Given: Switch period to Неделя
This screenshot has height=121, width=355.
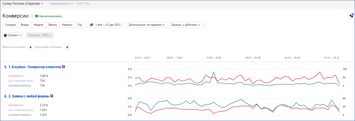Looking at the screenshot, I should pyautogui.click(x=39, y=25).
